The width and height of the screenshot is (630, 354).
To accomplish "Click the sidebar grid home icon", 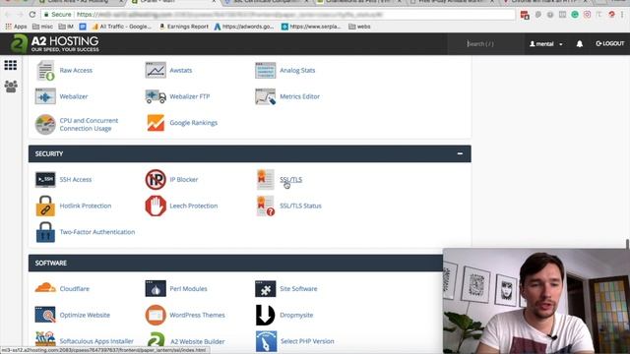I will [x=11, y=65].
